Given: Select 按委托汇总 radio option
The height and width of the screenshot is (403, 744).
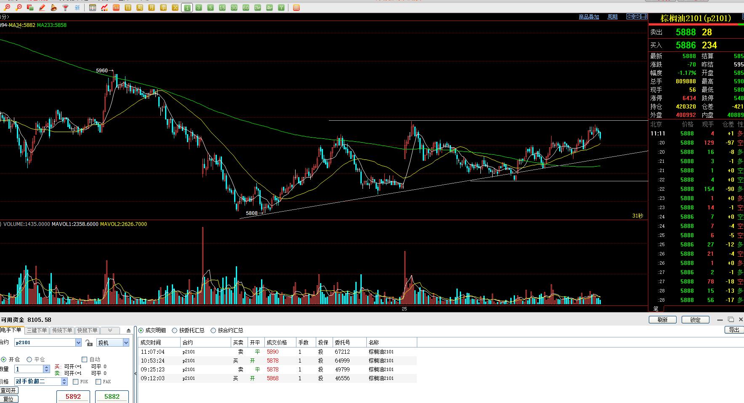Looking at the screenshot, I should 175,330.
